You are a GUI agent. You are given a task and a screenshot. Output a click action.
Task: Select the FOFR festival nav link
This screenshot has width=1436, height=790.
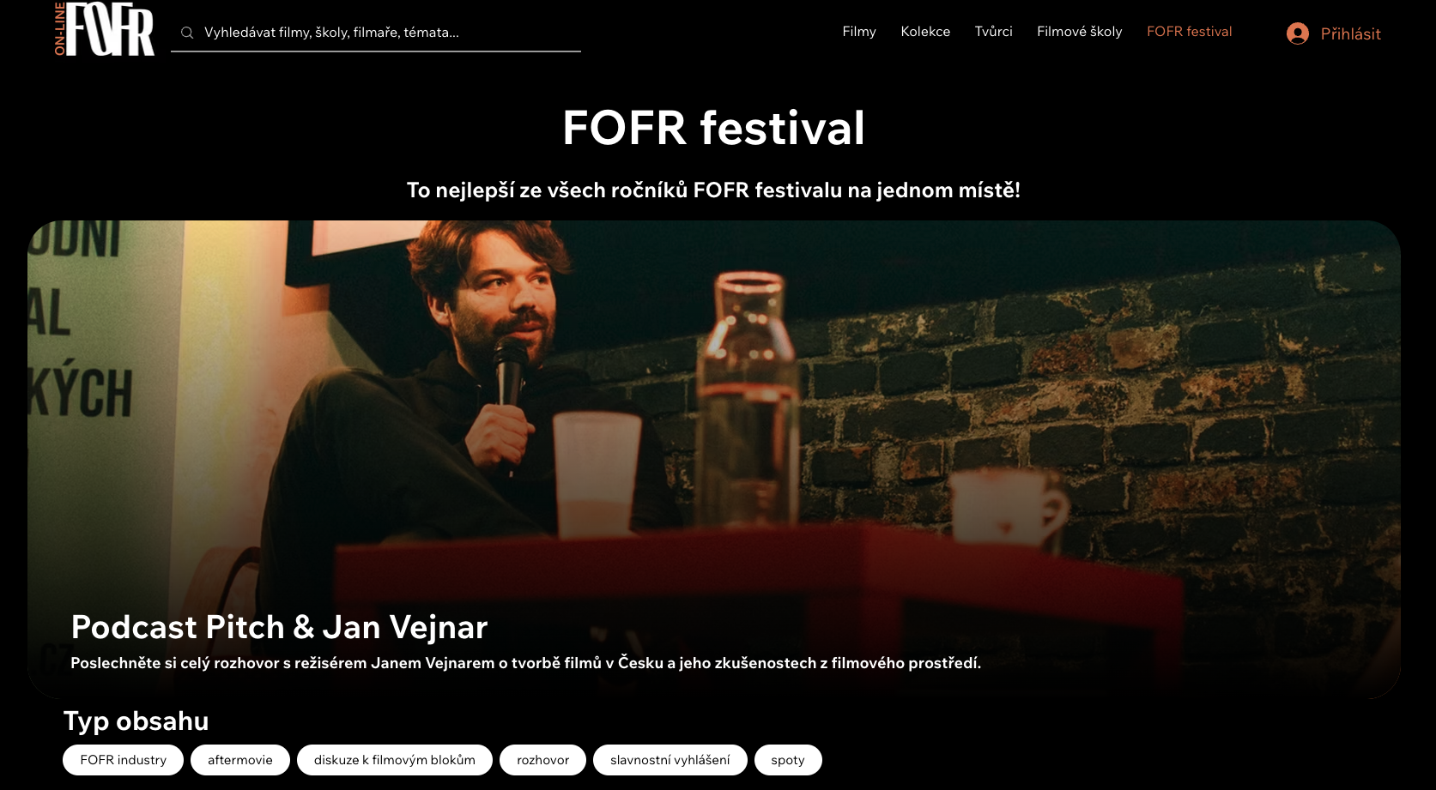pyautogui.click(x=1189, y=32)
